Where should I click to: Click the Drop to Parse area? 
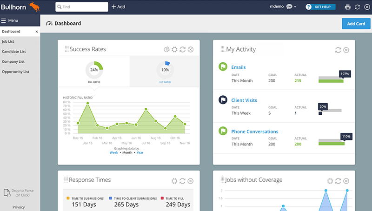coord(19,193)
